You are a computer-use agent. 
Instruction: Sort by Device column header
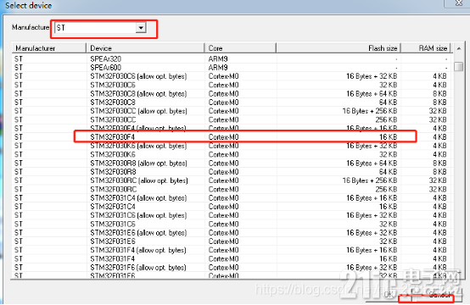click(145, 48)
